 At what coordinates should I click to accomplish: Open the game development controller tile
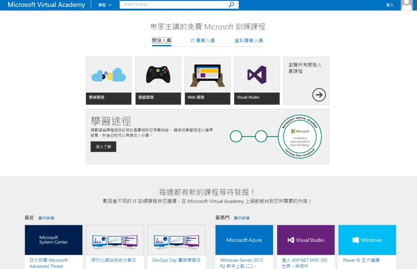158,81
